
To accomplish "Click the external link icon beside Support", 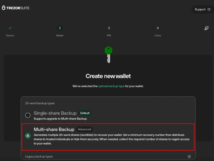I will [209, 9].
